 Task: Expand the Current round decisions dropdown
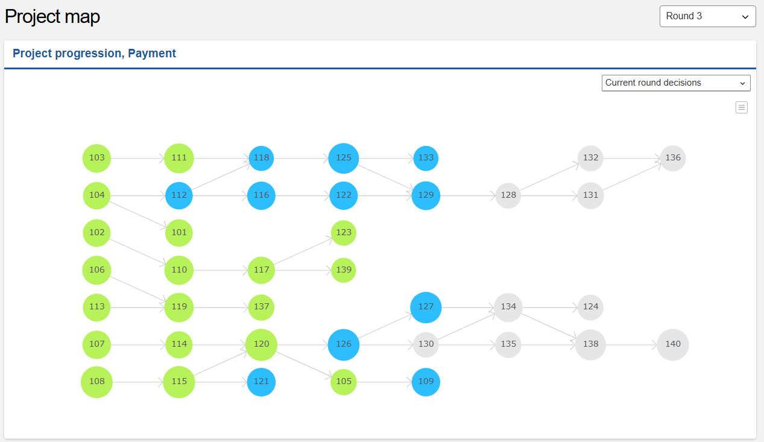click(x=675, y=83)
